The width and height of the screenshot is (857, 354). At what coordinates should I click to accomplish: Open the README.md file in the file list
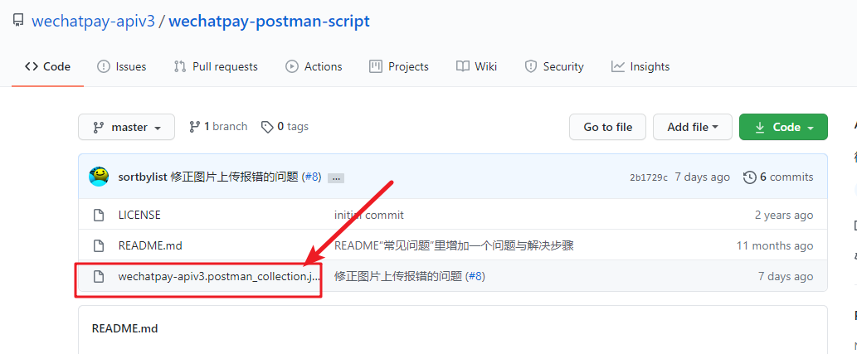(x=150, y=245)
